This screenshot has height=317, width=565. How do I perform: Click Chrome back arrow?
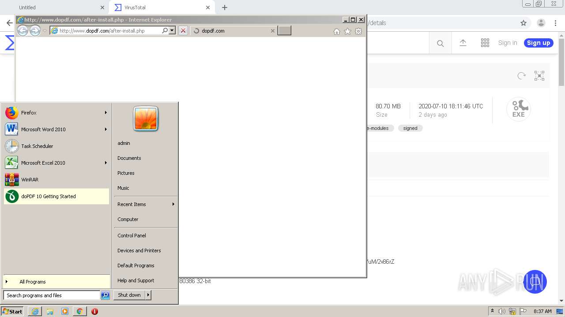[x=9, y=23]
